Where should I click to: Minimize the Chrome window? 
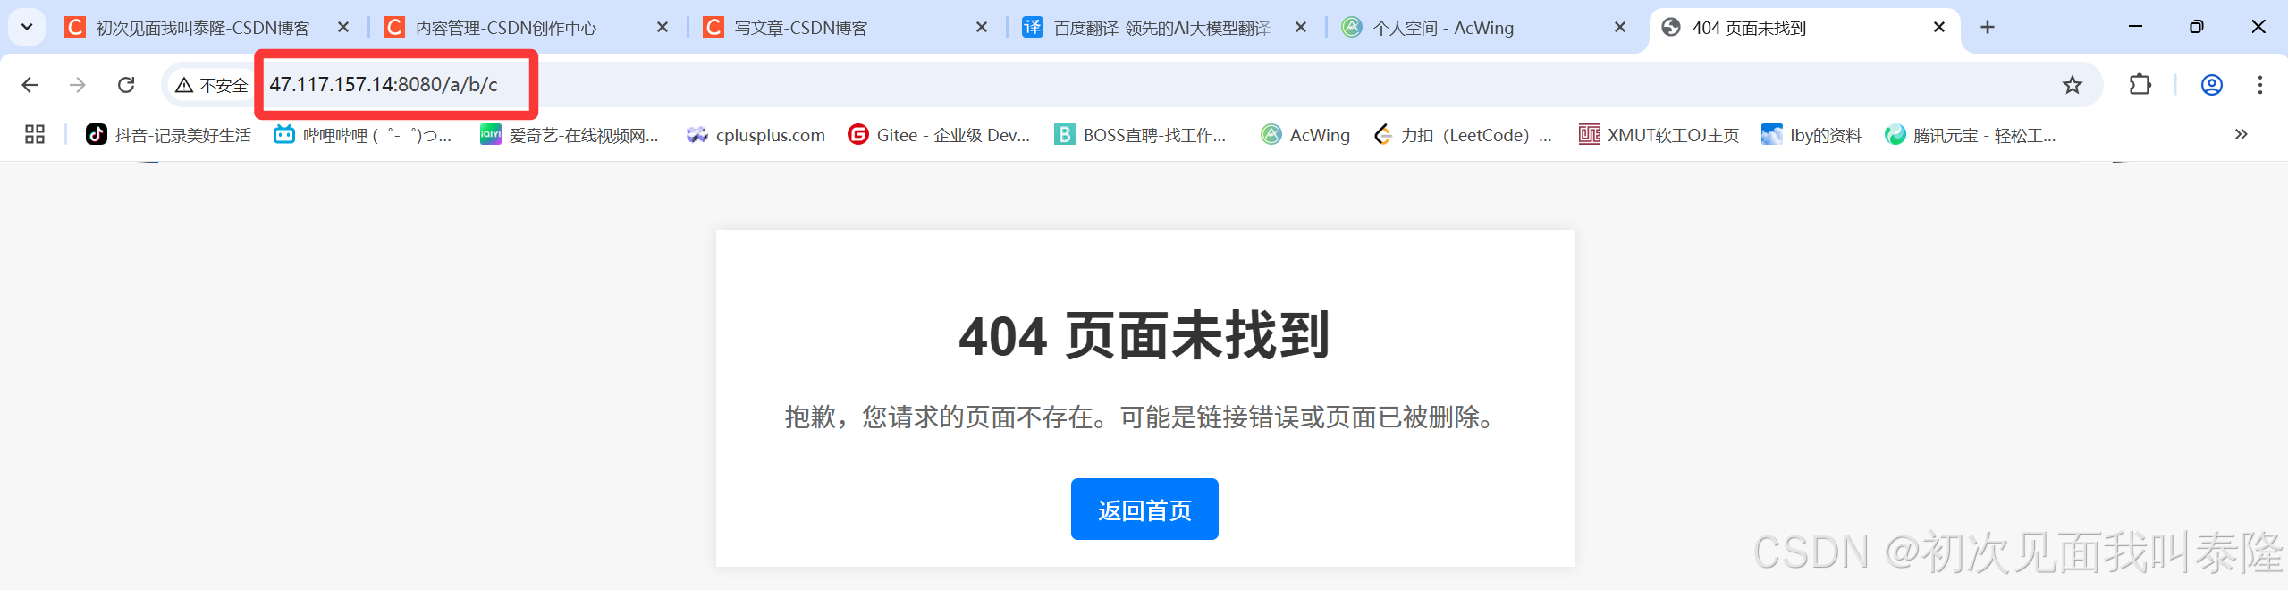[x=2135, y=27]
